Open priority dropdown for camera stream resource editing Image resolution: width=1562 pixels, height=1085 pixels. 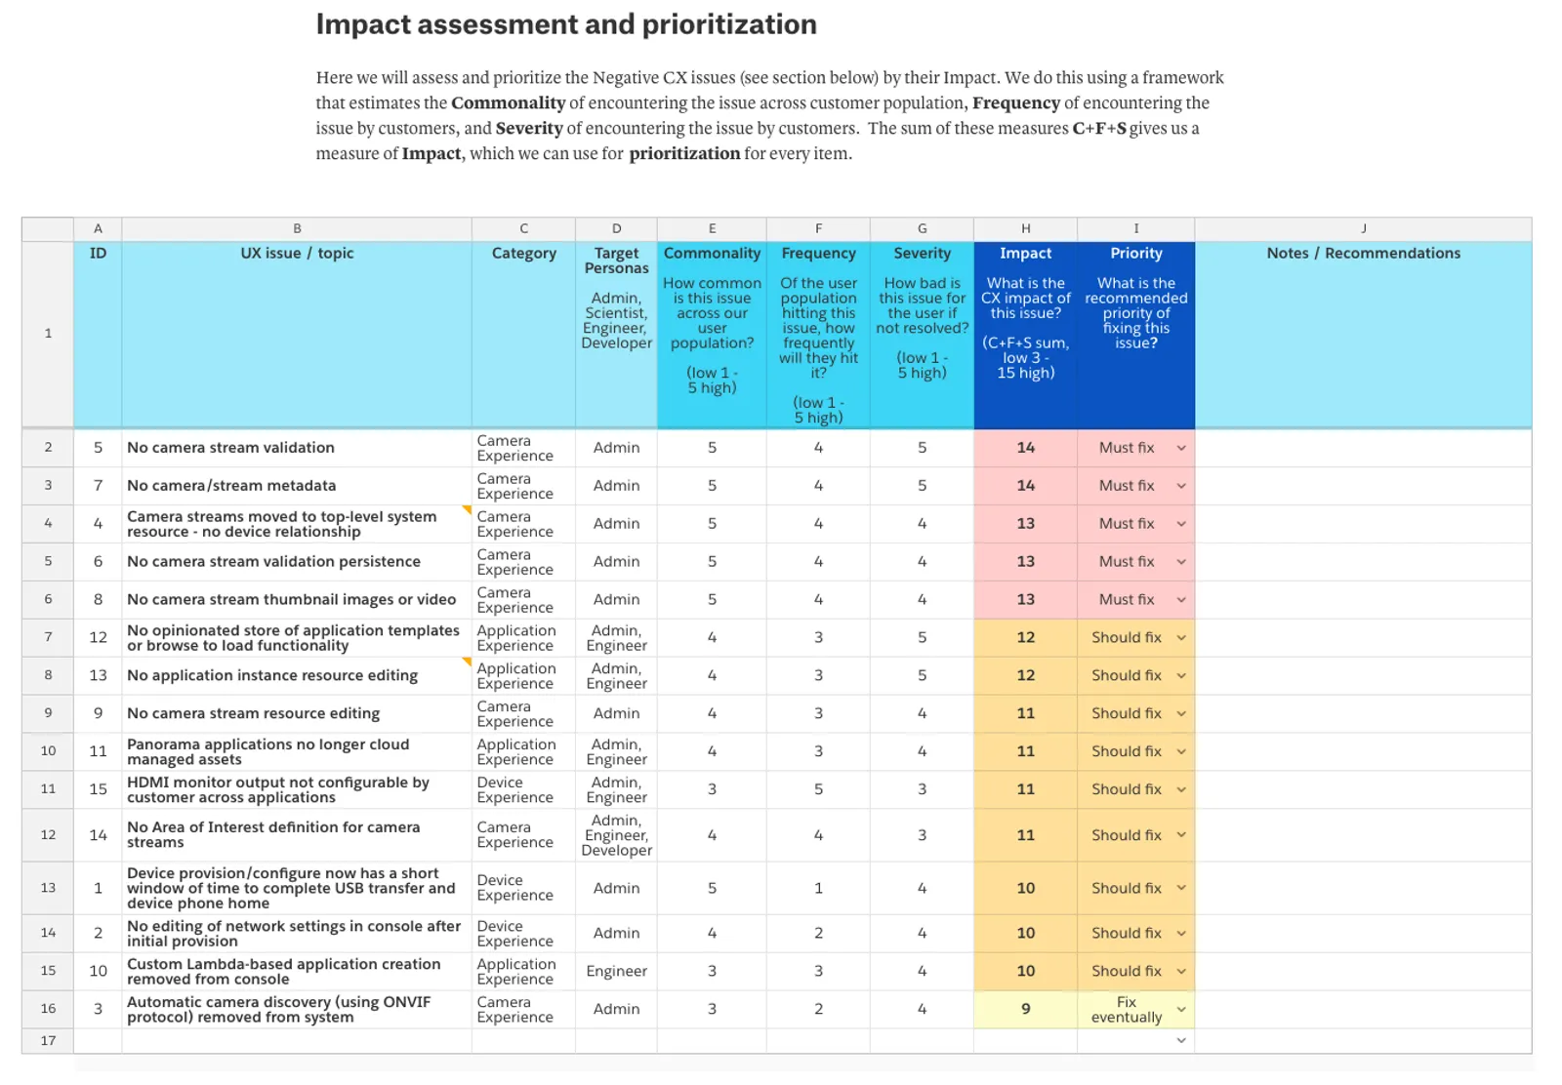coord(1181,714)
